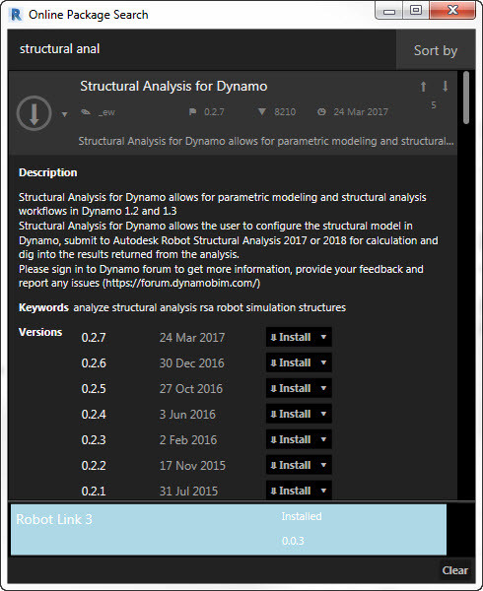
Task: Click the Structural Analysis for Dynamo title
Action: coord(173,87)
